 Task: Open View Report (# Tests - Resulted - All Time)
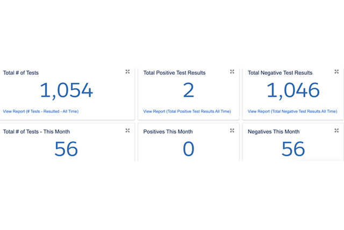41,111
